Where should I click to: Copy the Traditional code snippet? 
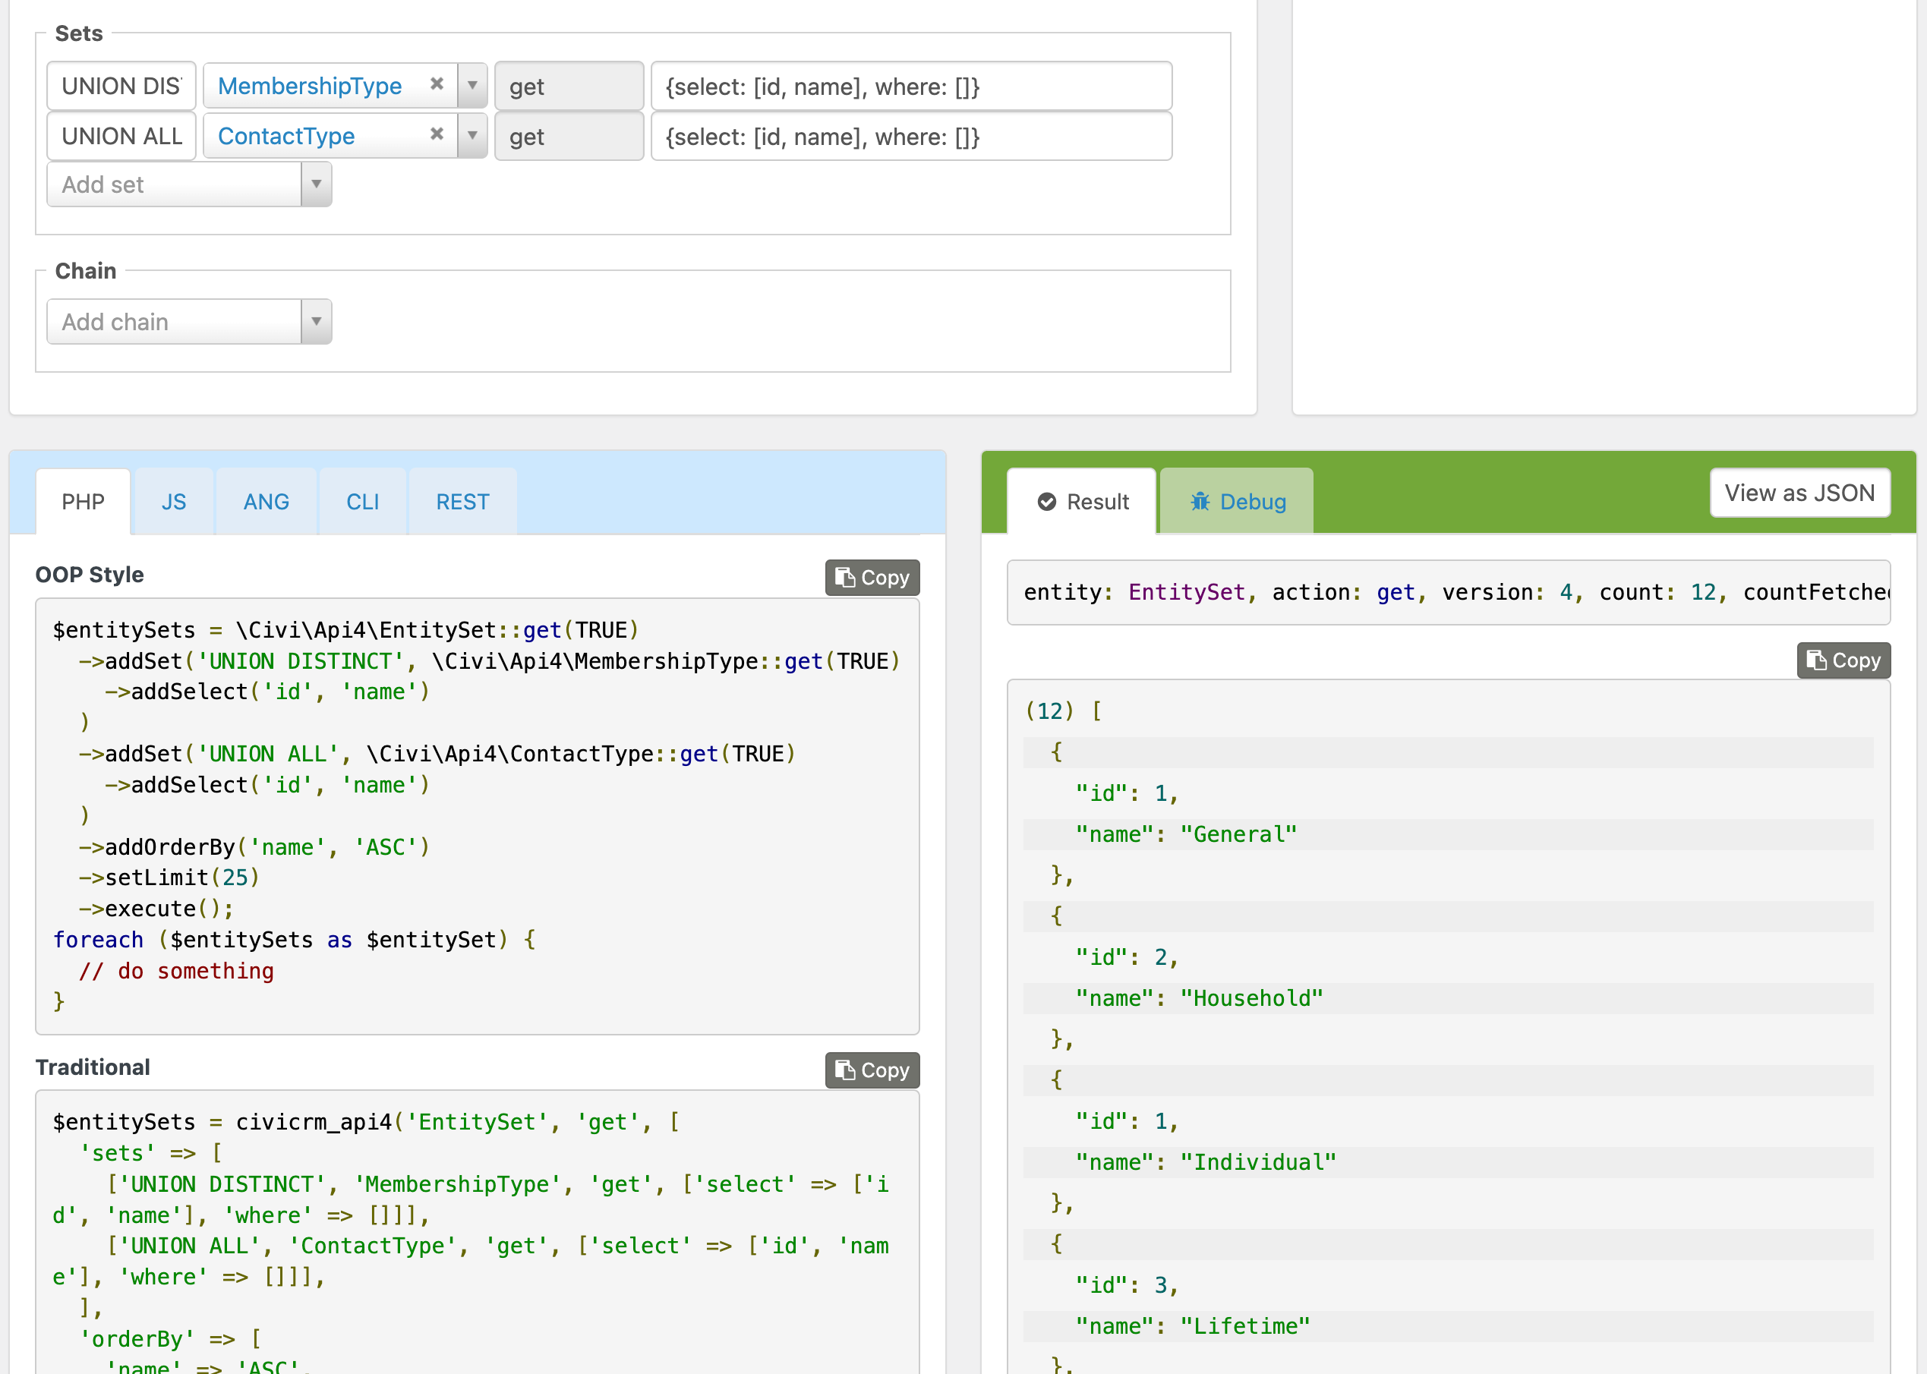(871, 1069)
